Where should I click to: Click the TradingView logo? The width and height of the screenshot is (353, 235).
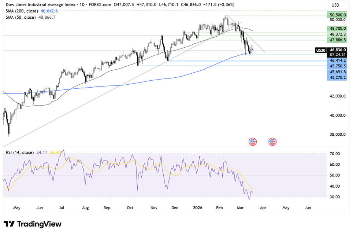click(x=33, y=224)
